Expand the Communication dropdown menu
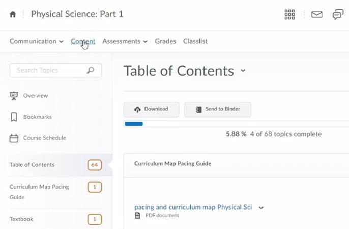This screenshot has height=229, width=349. (36, 41)
